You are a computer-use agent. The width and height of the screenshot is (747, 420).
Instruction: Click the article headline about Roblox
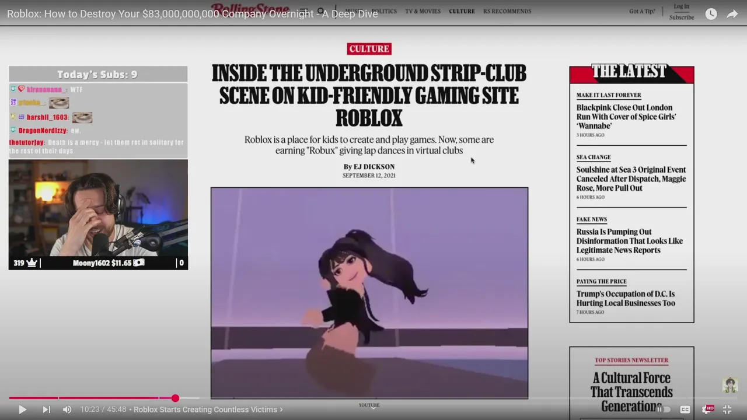369,96
